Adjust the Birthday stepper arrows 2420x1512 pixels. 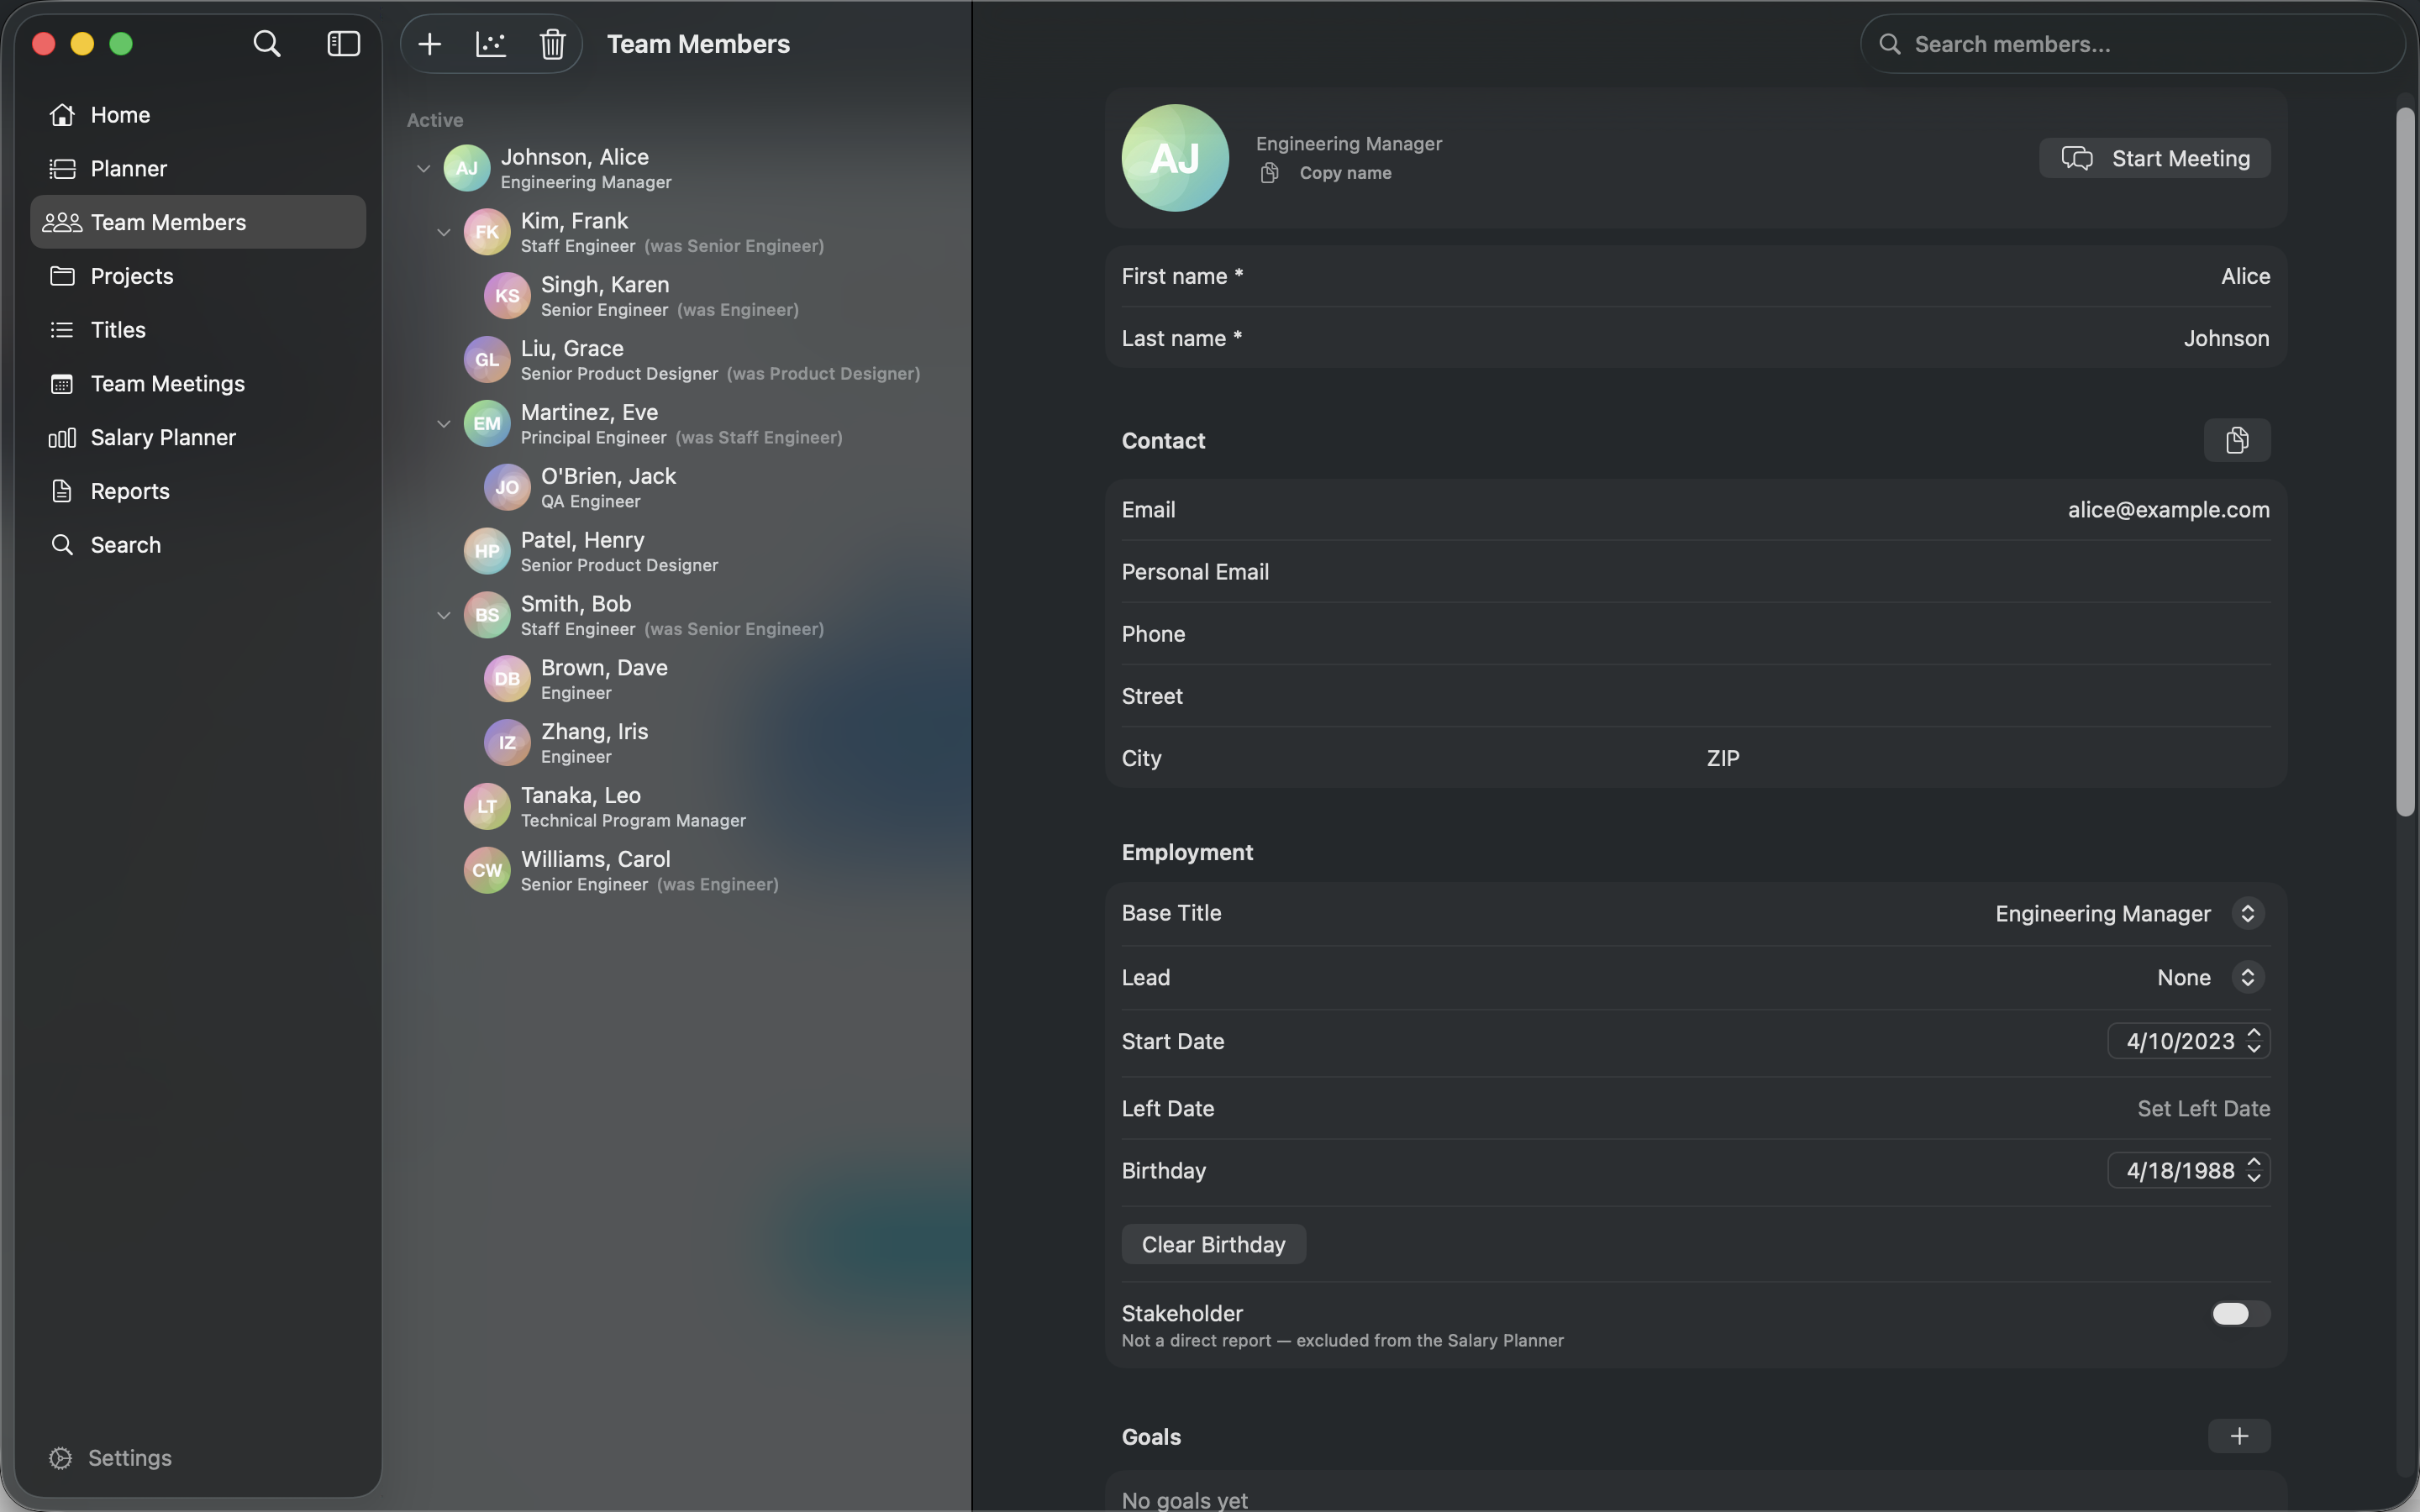tap(2254, 1171)
